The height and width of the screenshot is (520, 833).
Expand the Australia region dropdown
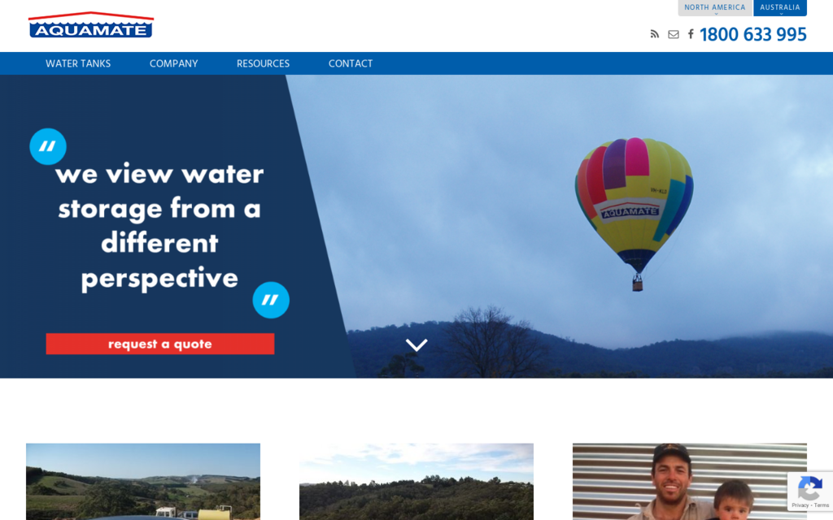click(780, 8)
